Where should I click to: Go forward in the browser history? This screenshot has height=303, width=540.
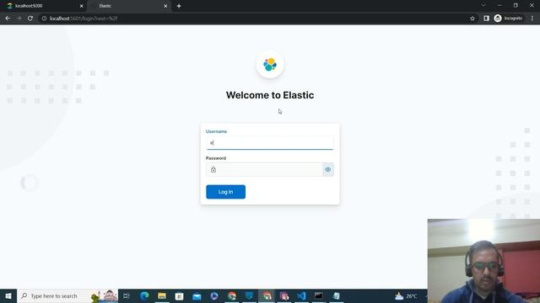(19, 19)
